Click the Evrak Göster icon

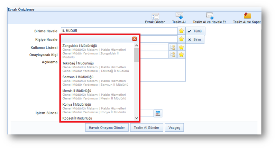(x=155, y=16)
